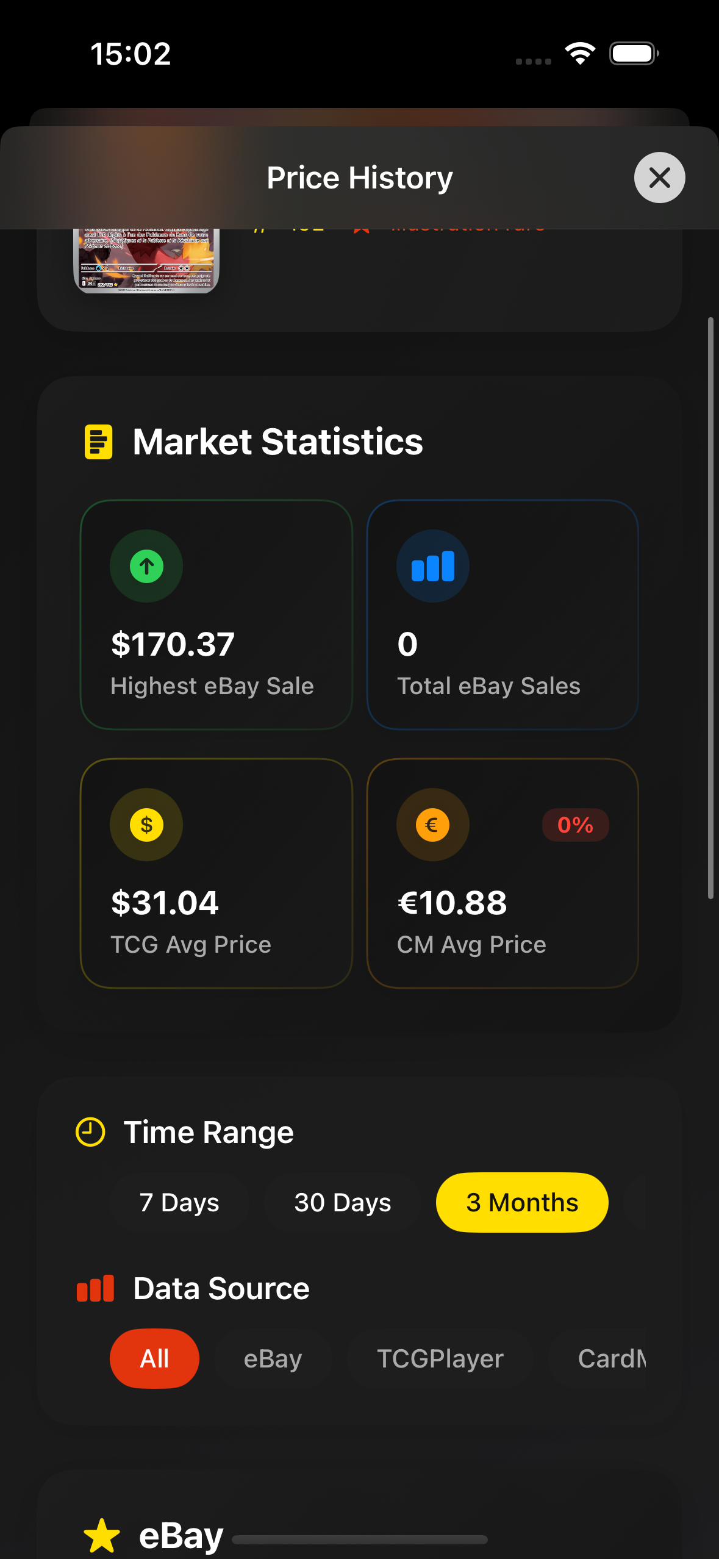Image resolution: width=719 pixels, height=1559 pixels.
Task: Filter data source to TCGPlayer
Action: [440, 1358]
